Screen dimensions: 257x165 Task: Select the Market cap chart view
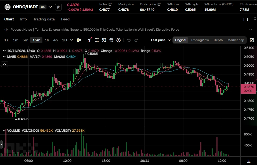236,40
